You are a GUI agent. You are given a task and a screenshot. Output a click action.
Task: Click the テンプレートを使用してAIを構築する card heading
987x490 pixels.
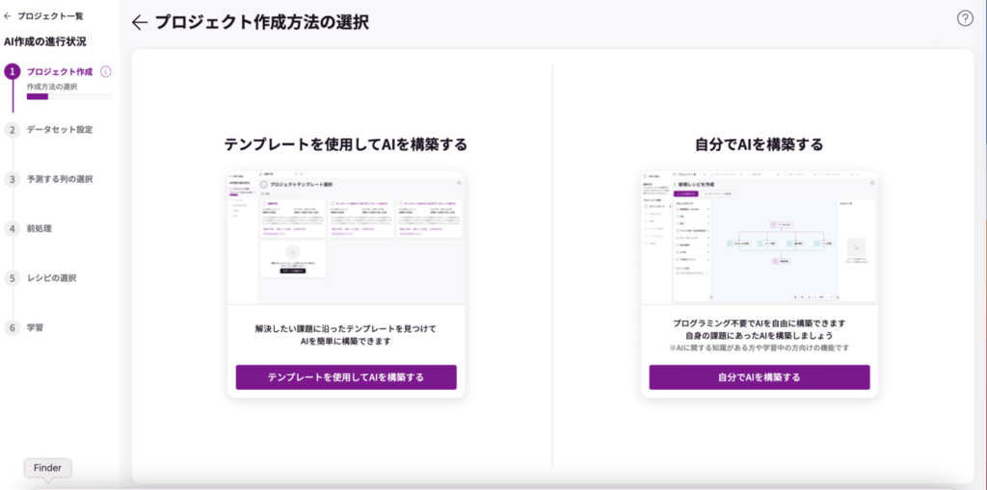tap(346, 144)
